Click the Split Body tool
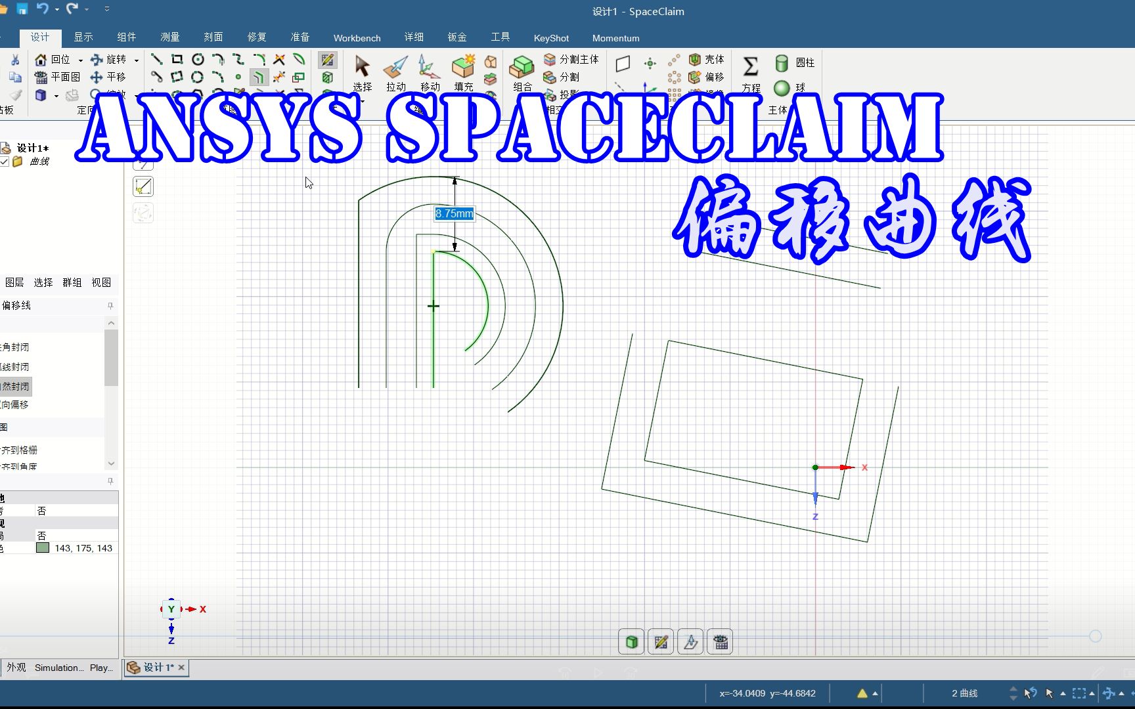The height and width of the screenshot is (709, 1135). pos(571,60)
